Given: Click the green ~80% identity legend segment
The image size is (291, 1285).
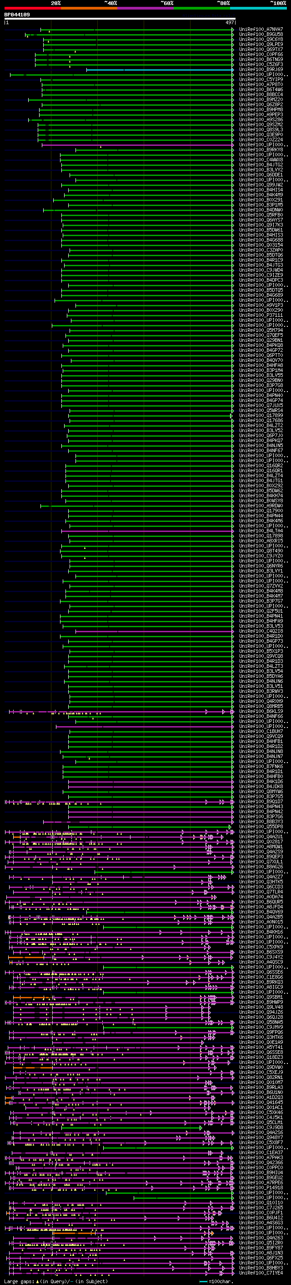Looking at the screenshot, I should point(202,9).
